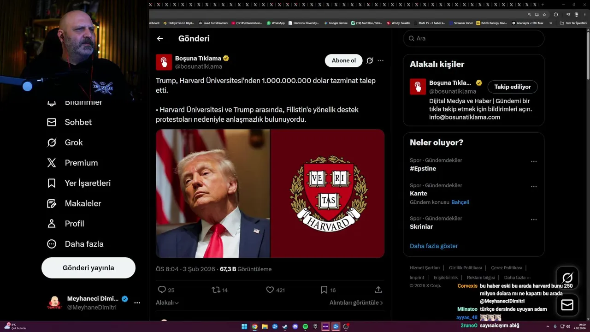Click the reply icon with 25 comments
Screen dimensions: 590x332
tap(162, 290)
